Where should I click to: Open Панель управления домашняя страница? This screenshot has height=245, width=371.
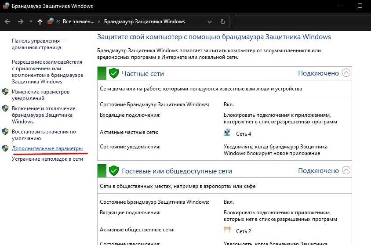click(x=39, y=44)
